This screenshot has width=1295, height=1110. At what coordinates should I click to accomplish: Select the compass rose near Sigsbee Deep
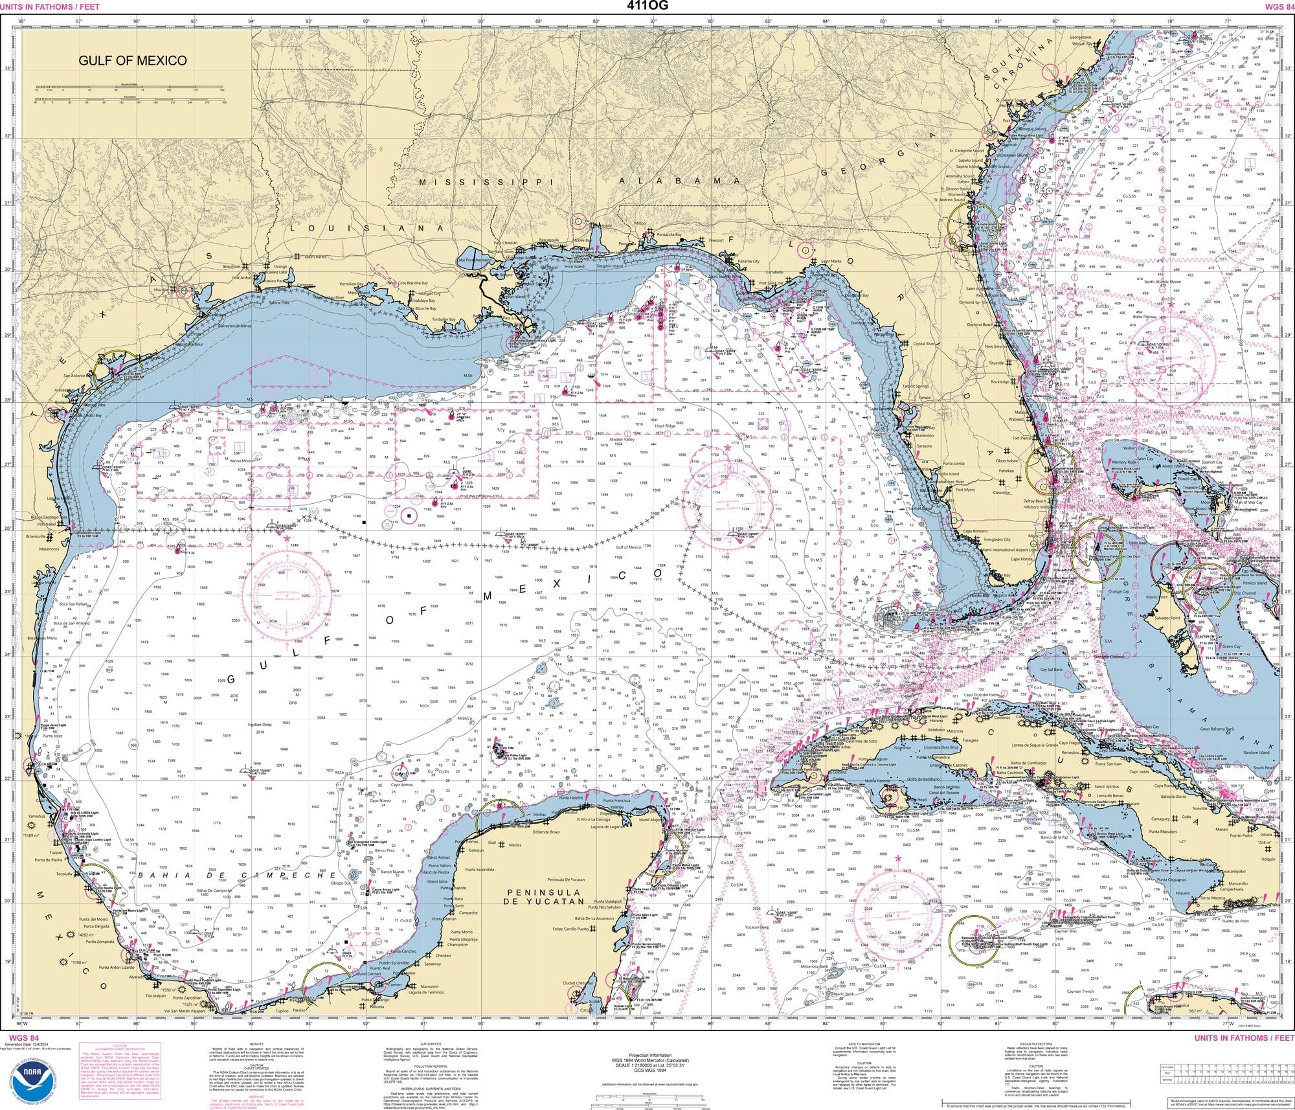click(287, 596)
